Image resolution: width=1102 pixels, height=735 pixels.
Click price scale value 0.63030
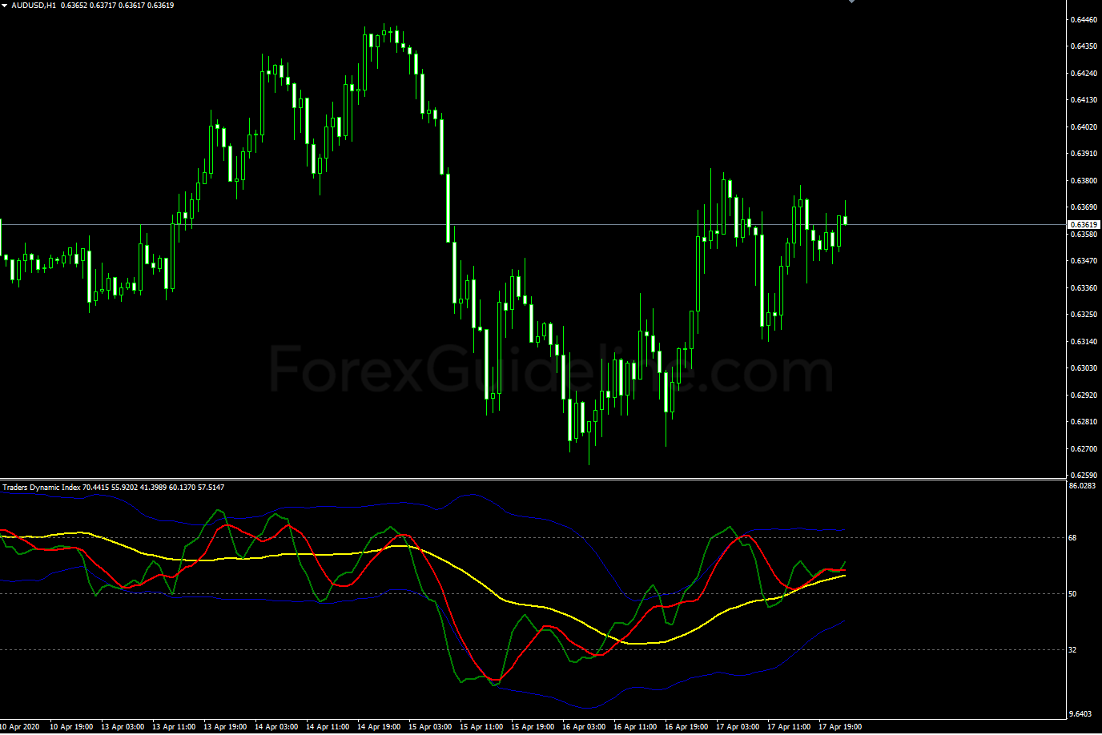coord(1084,368)
